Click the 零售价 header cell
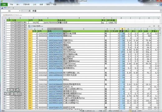The height and width of the screenshot is (112, 162). click(x=155, y=31)
